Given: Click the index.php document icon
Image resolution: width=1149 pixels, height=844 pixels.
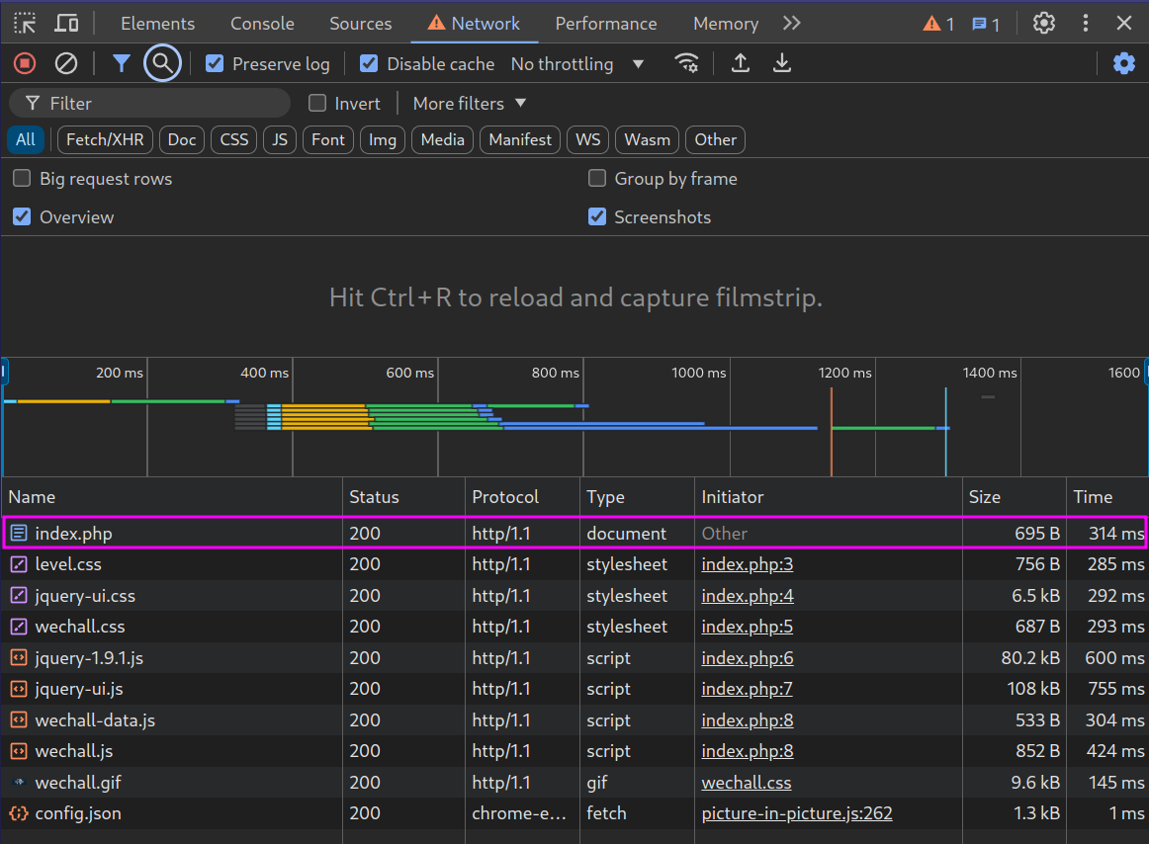Looking at the screenshot, I should point(19,534).
